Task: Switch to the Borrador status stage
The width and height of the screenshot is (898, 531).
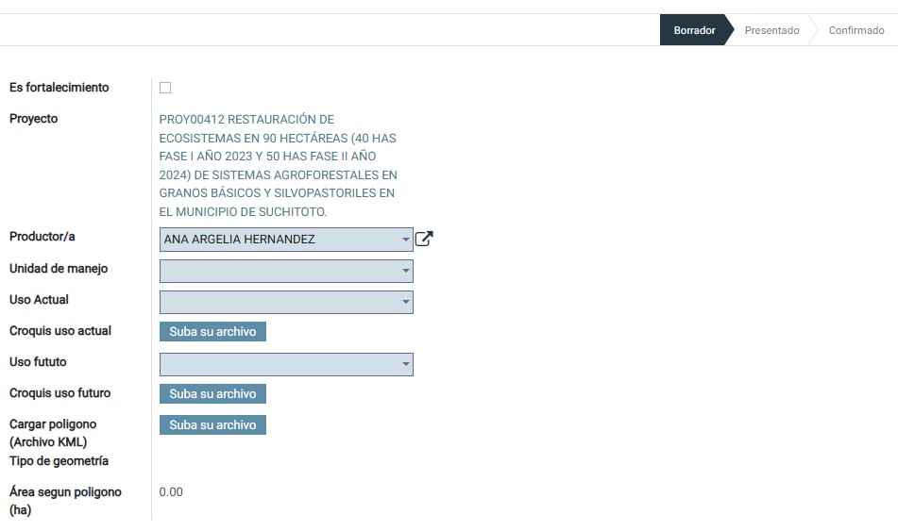Action: pyautogui.click(x=694, y=30)
